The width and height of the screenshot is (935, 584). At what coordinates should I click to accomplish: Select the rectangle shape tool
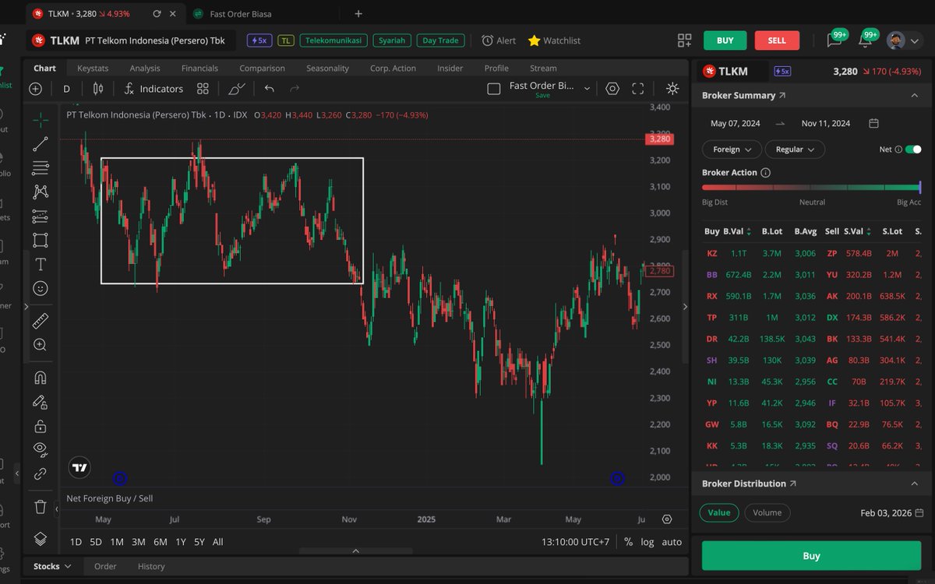[41, 240]
